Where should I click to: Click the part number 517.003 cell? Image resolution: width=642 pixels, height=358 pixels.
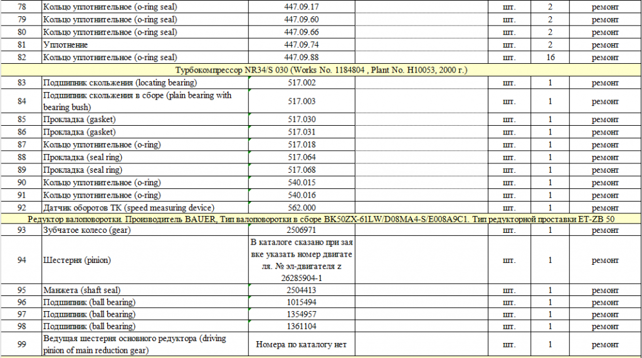302,101
